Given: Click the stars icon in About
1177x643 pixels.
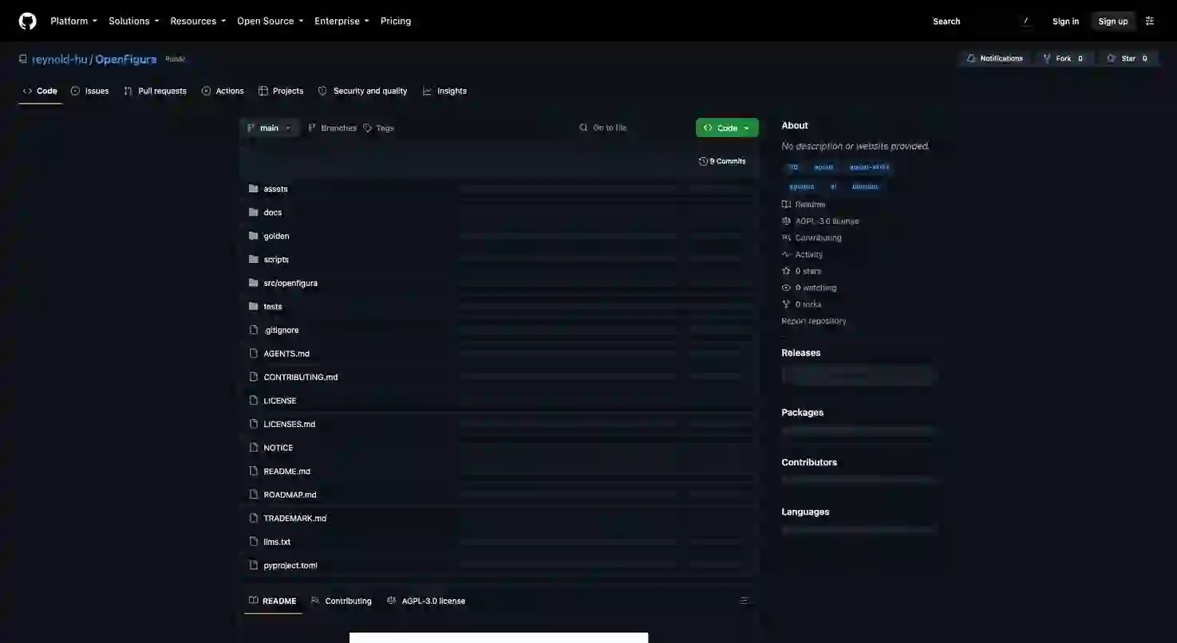Looking at the screenshot, I should [x=786, y=272].
